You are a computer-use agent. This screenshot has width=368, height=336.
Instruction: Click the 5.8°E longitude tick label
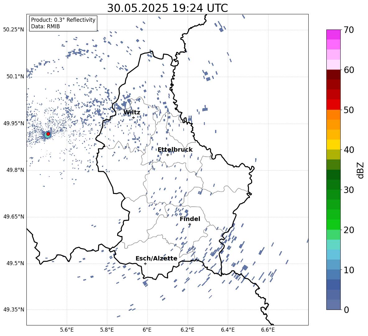pyautogui.click(x=107, y=330)
